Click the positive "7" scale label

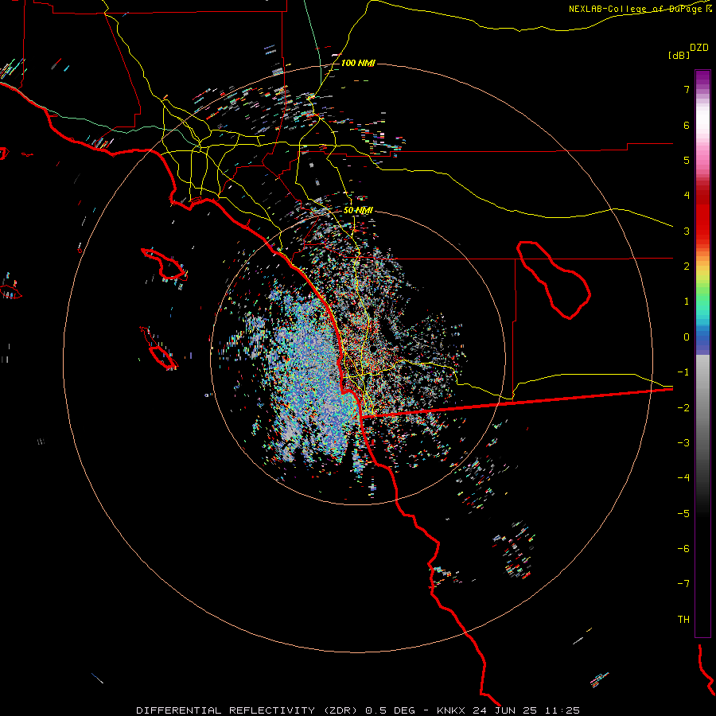687,89
